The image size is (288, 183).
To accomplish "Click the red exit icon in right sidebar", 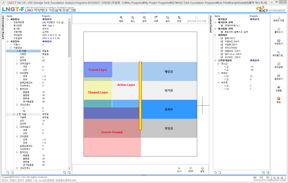I will point(279,99).
